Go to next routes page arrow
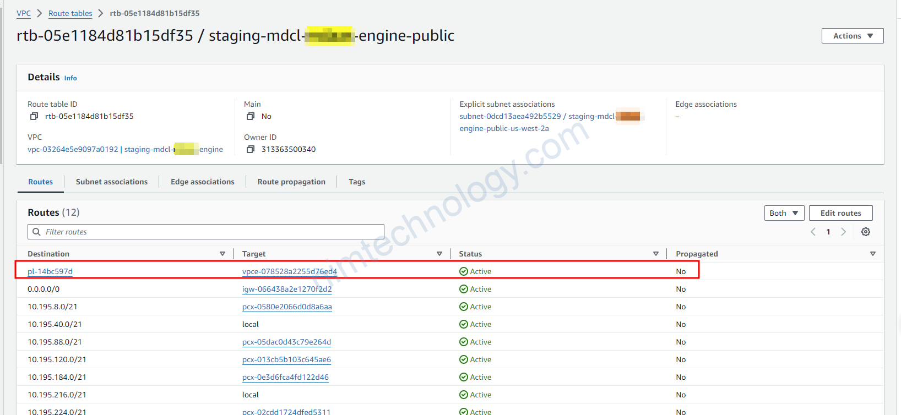Image resolution: width=901 pixels, height=415 pixels. coord(843,232)
